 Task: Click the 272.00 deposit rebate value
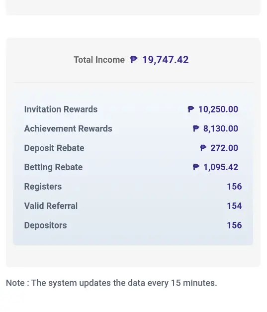pyautogui.click(x=224, y=148)
